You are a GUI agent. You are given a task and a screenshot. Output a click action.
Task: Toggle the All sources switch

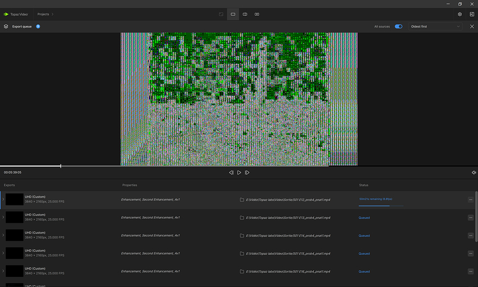(x=399, y=26)
